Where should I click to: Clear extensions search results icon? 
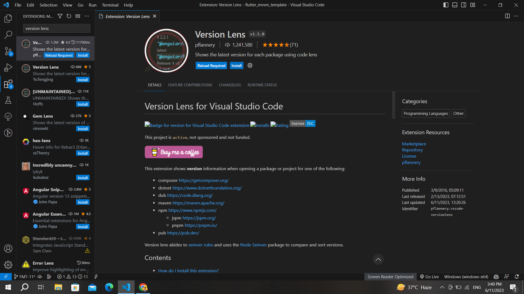[x=78, y=16]
